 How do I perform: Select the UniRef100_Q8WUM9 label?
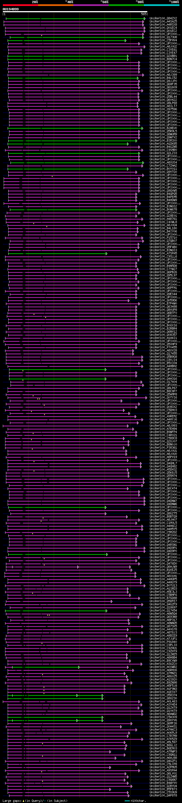[163, 134]
